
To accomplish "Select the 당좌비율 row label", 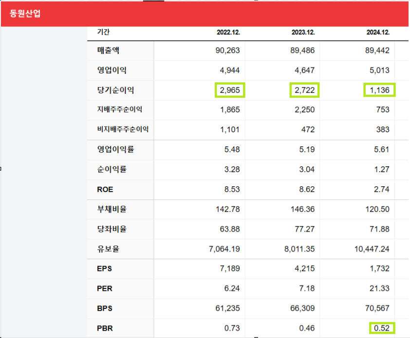I will 112,229.
